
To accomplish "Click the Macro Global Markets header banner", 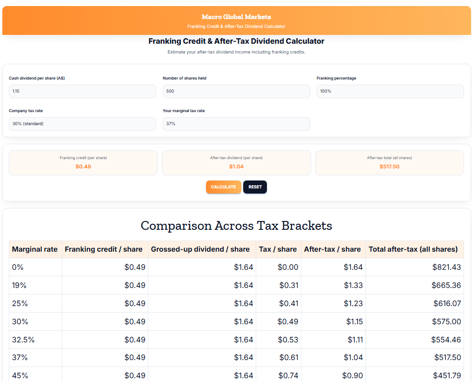I will tap(236, 20).
